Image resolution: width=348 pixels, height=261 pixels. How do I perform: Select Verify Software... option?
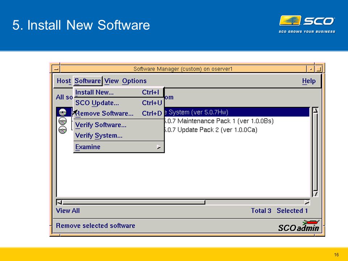tap(119, 125)
